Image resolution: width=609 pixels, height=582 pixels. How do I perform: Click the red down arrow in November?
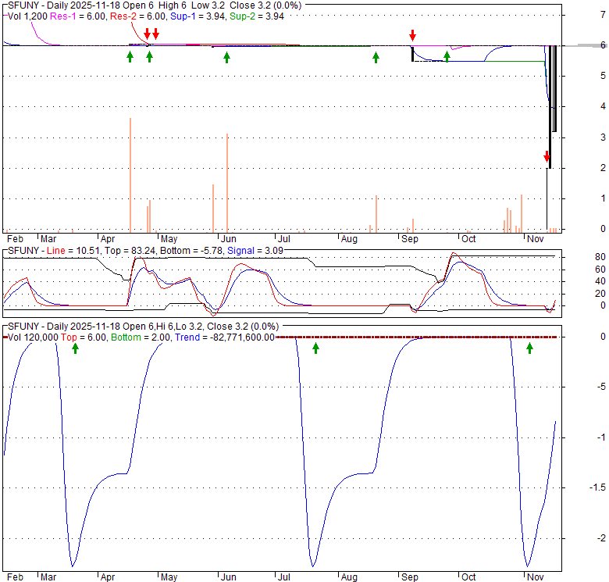547,158
